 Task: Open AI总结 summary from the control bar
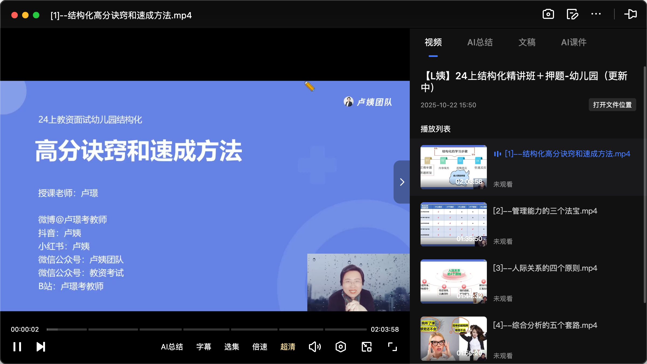(x=172, y=347)
